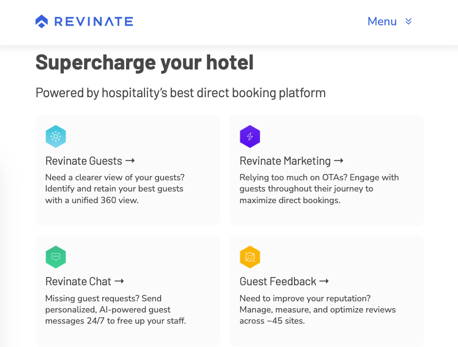Click the Guest Feedback heading link

click(278, 281)
